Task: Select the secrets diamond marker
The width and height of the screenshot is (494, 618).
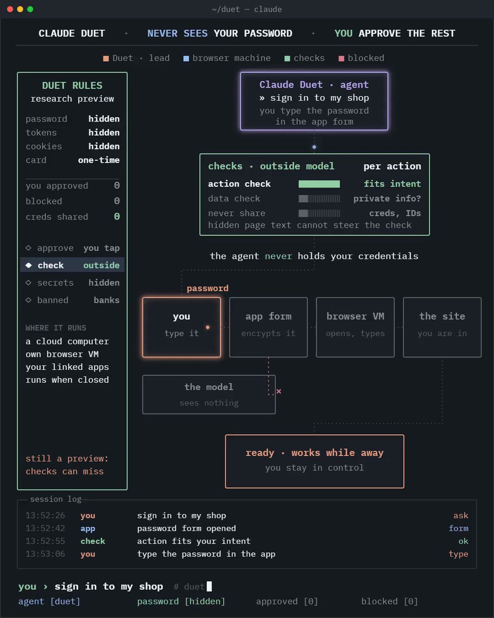Action: (x=28, y=283)
